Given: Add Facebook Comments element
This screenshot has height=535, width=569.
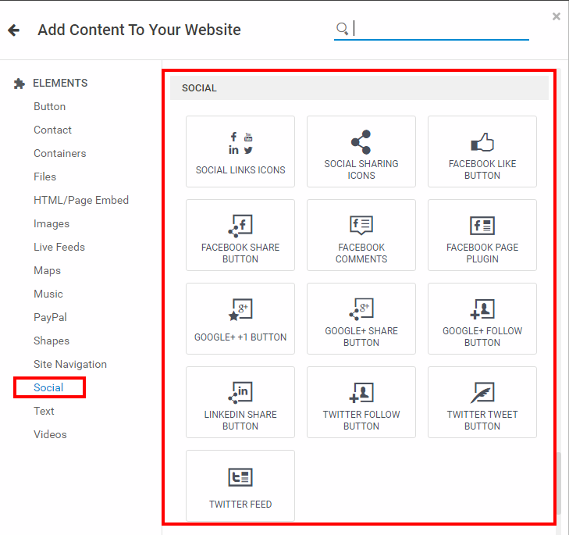Looking at the screenshot, I should pos(361,235).
